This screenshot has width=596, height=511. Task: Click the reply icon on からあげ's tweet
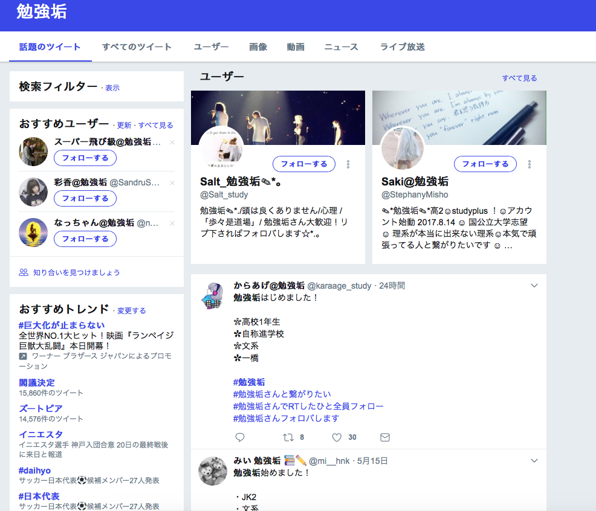pos(240,437)
